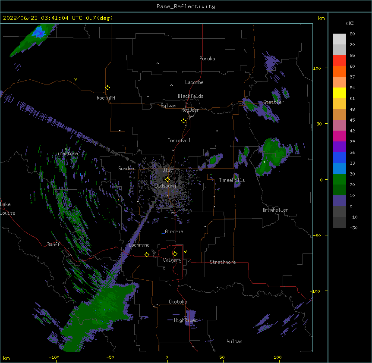Select the ThreeHills label

click(x=232, y=180)
